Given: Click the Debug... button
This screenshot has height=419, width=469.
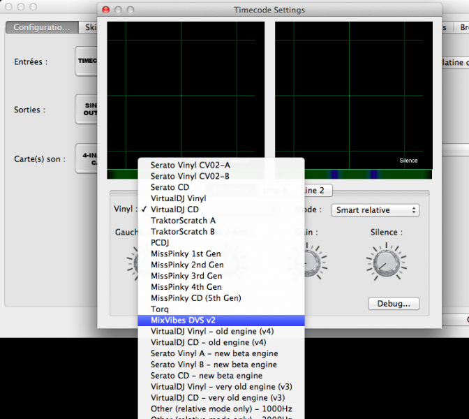Looking at the screenshot, I should pyautogui.click(x=394, y=304).
